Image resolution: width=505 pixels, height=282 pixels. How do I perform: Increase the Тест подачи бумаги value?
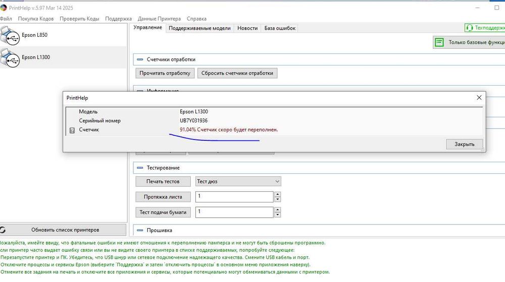[x=278, y=209]
